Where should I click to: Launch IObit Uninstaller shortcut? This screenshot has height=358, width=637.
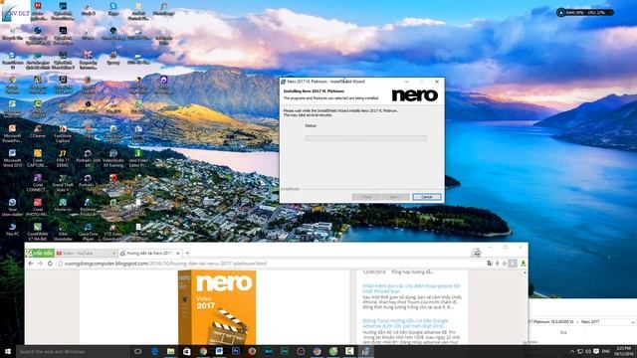click(x=63, y=232)
